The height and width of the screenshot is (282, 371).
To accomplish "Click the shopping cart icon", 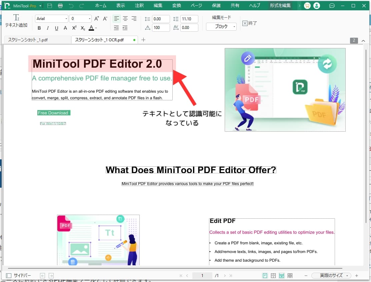I will tap(307, 6).
